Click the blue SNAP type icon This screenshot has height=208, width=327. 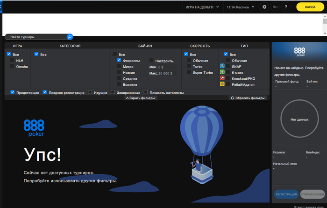pyautogui.click(x=222, y=66)
